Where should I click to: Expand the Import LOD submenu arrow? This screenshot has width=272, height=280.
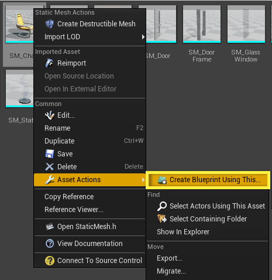coord(143,37)
